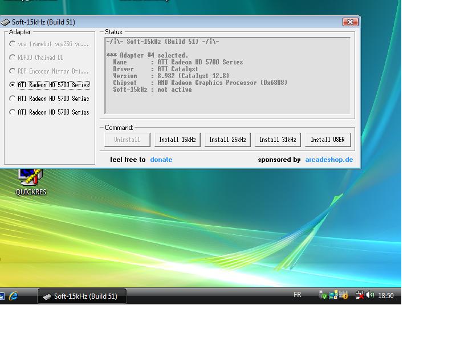Click the 'sponsored by' label text
The image size is (456, 342).
[x=279, y=160]
